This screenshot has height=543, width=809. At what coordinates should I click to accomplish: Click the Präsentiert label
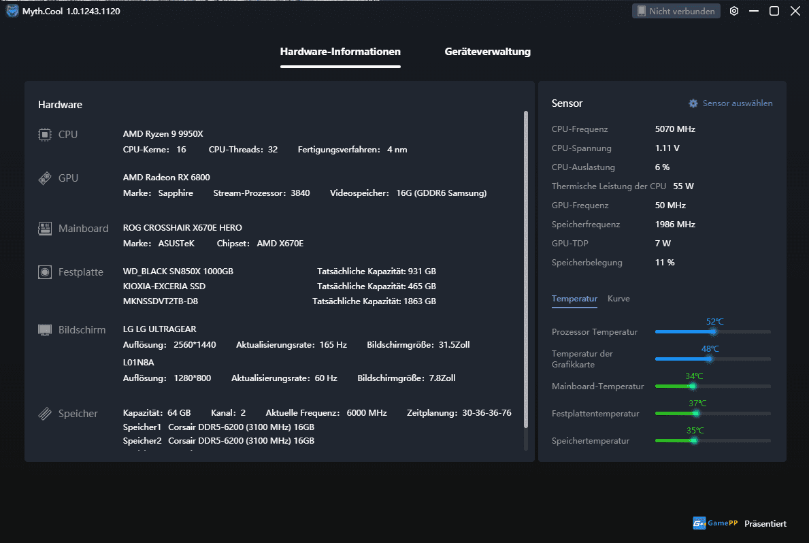tap(765, 523)
